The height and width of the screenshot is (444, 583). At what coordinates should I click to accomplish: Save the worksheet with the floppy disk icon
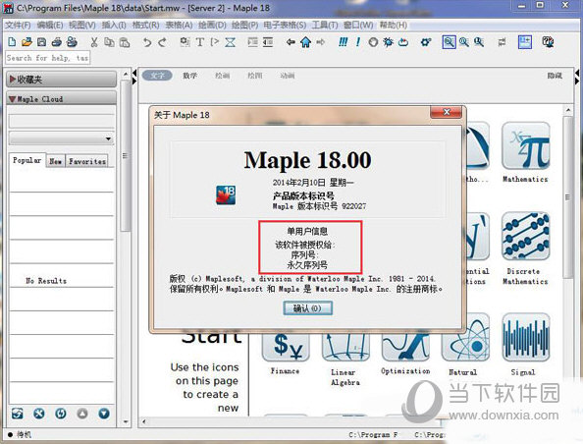click(41, 42)
